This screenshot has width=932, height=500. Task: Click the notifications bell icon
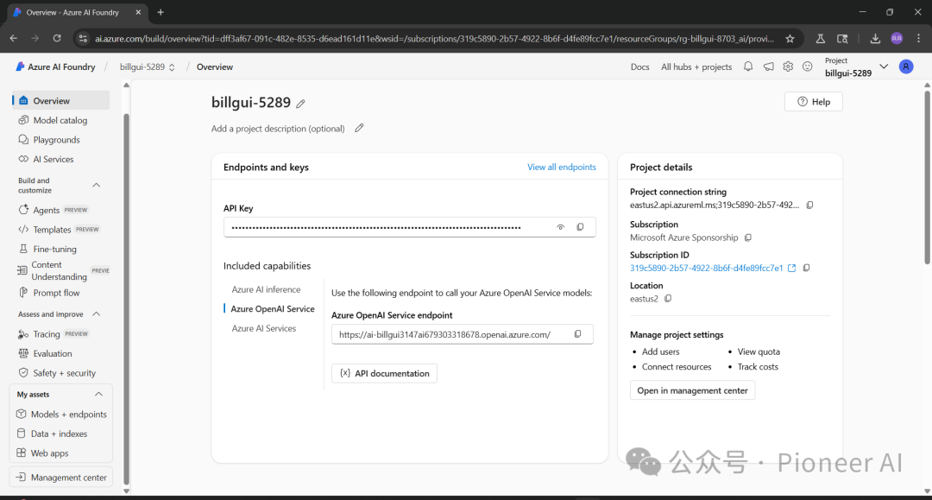(748, 66)
